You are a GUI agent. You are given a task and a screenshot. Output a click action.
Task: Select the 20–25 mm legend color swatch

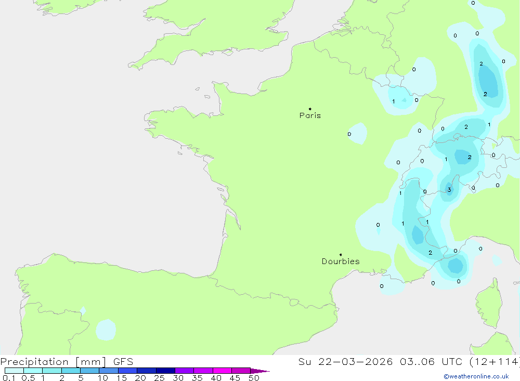pos(147,371)
